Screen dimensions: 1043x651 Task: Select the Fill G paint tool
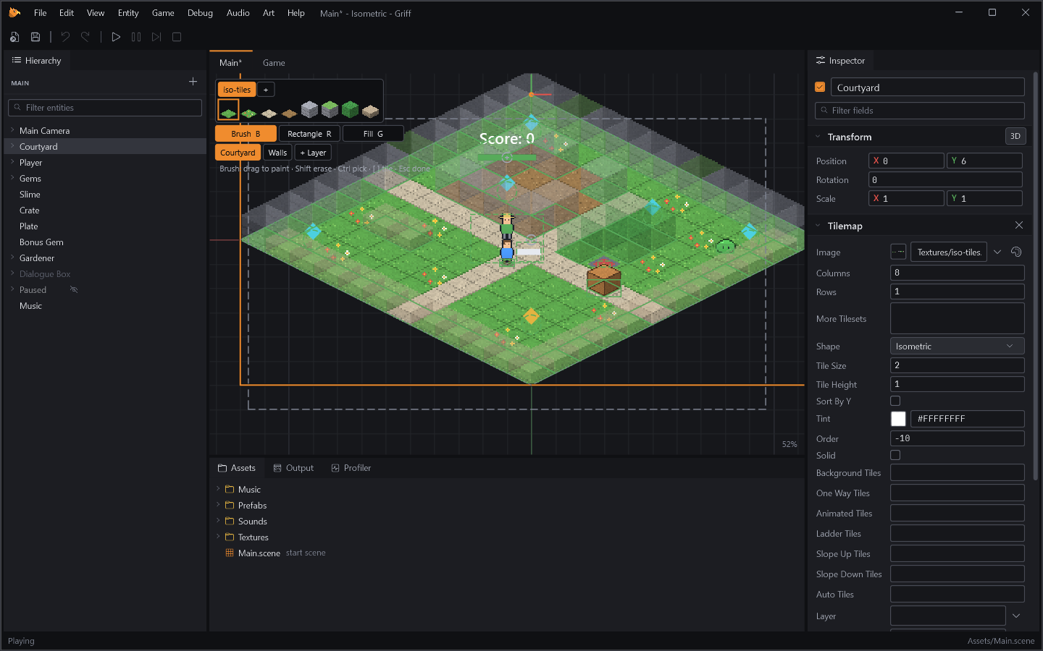(373, 134)
